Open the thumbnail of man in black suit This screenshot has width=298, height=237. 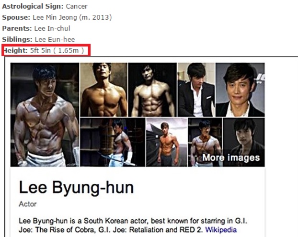[x=196, y=90]
